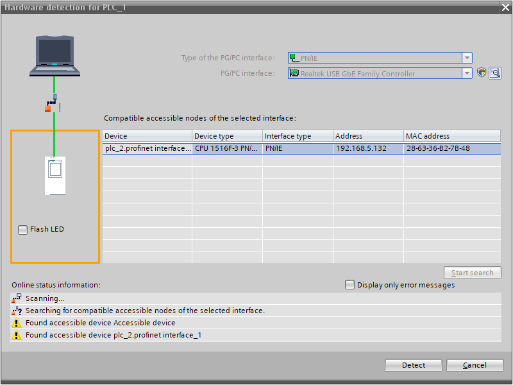Close the Hardware detection dialog
513x385 pixels.
(506, 8)
